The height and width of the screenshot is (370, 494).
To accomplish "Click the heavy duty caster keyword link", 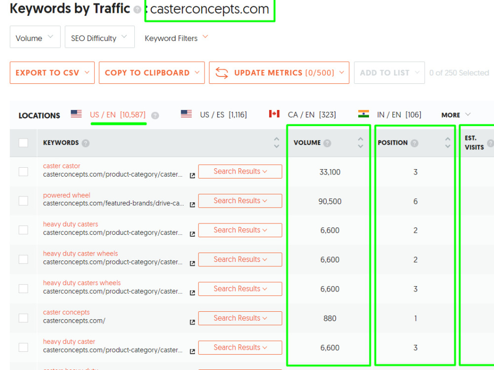I will coord(69,341).
